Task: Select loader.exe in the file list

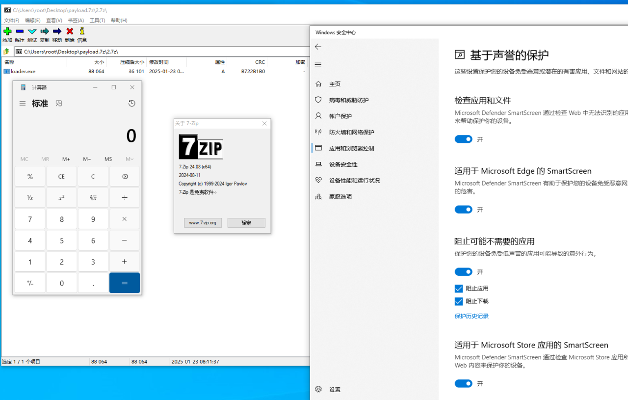Action: 23,72
